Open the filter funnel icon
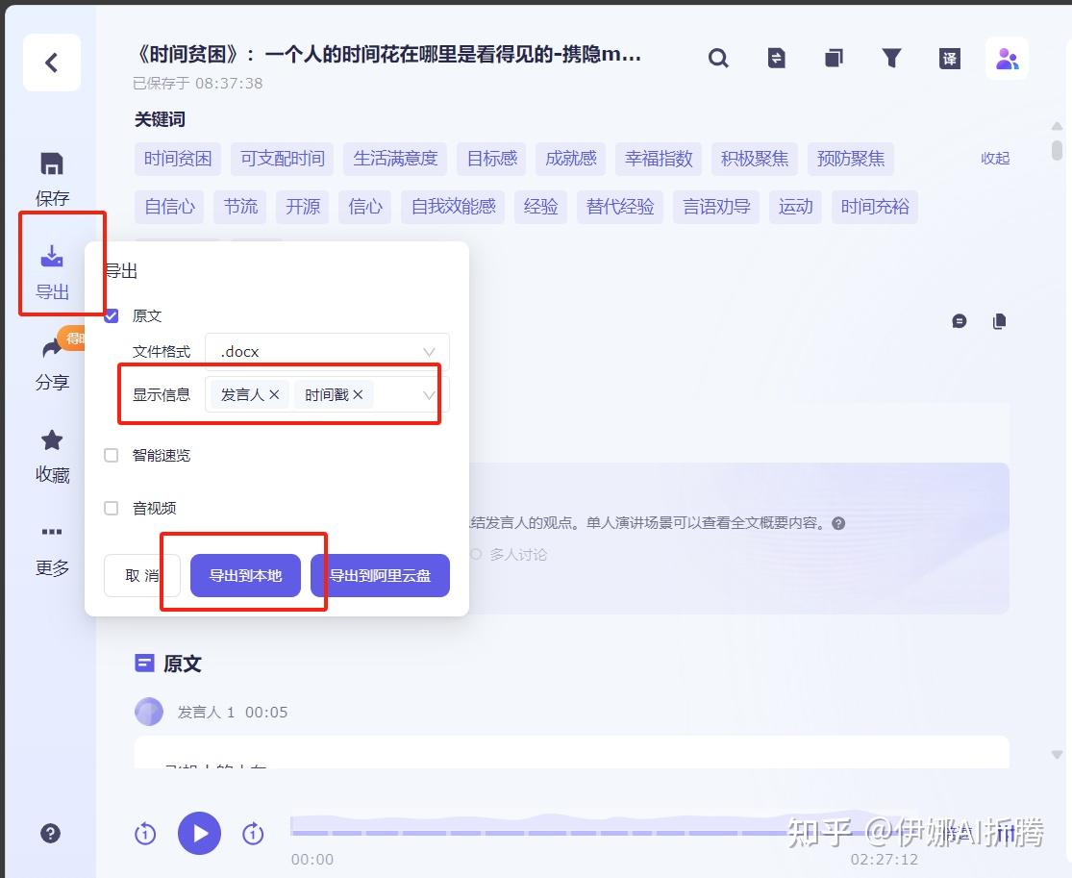The image size is (1072, 878). pos(891,58)
